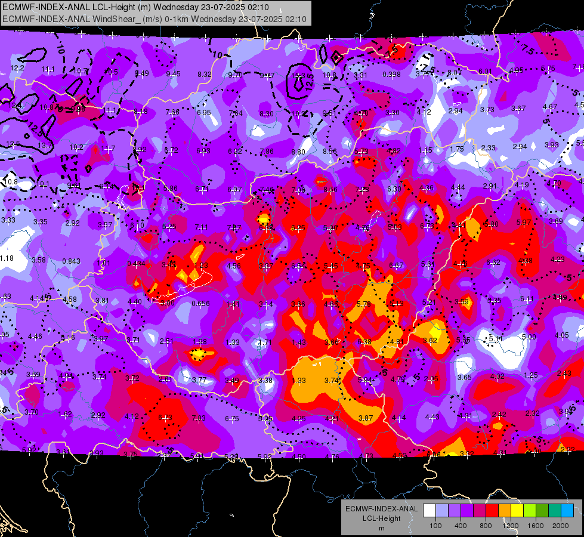584x537 pixels.
Task: Click the legend LCL-Height label
Action: click(x=381, y=519)
